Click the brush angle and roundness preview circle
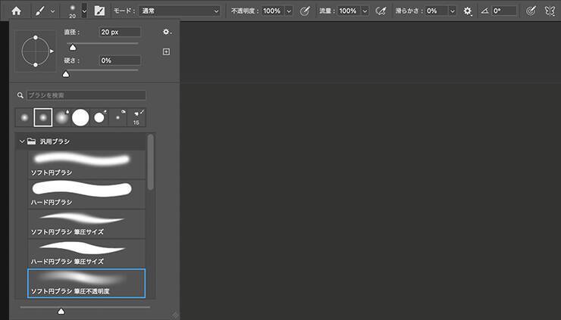This screenshot has height=320, width=561. 36,51
